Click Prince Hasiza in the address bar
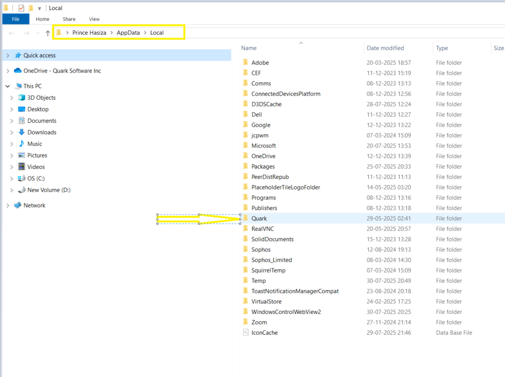 89,32
